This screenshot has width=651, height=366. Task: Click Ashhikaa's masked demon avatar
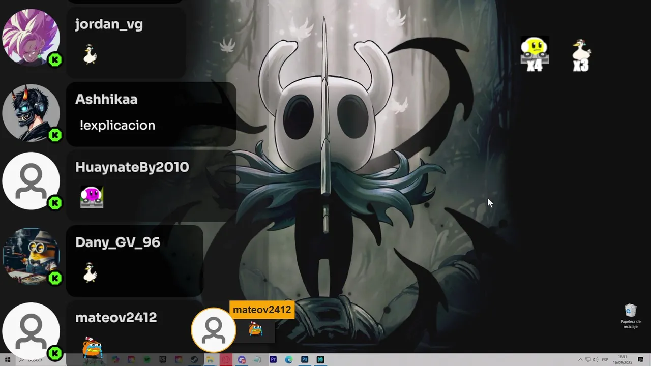31,113
